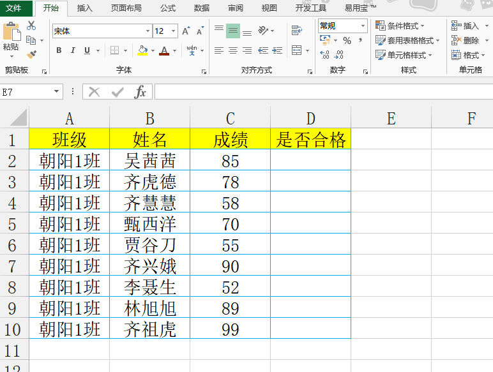Click the Cut scissors icon
Viewport: 493px width, 372px height.
[x=31, y=26]
